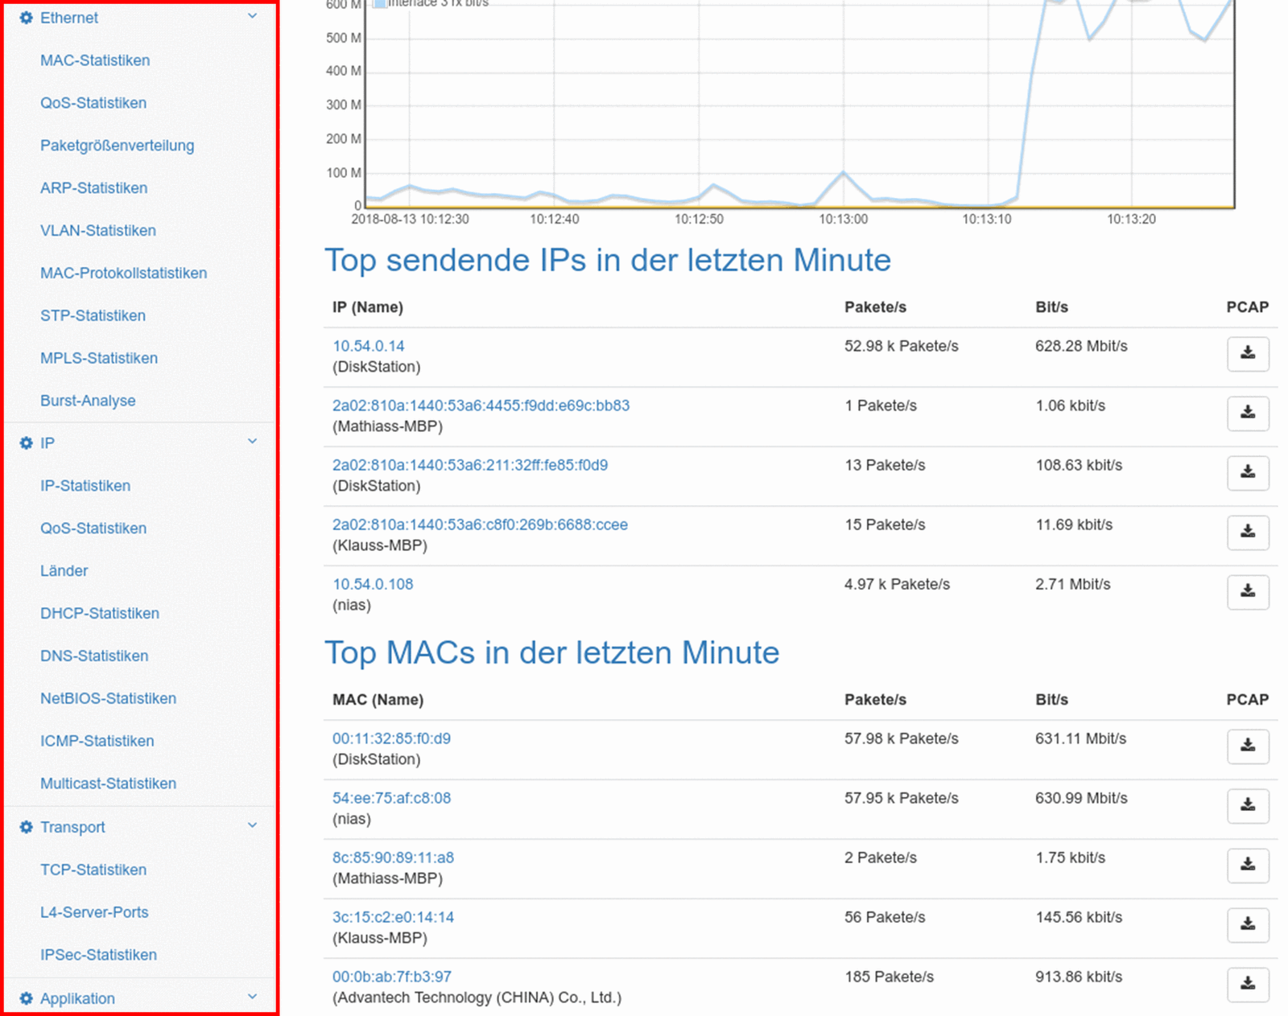Click the gear icon beside Transport
The height and width of the screenshot is (1016, 1288).
(26, 827)
